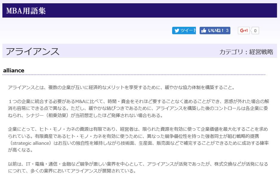The width and height of the screenshot is (280, 179).
Task: Click the Facebook いいね! like button
Action: pos(215,30)
